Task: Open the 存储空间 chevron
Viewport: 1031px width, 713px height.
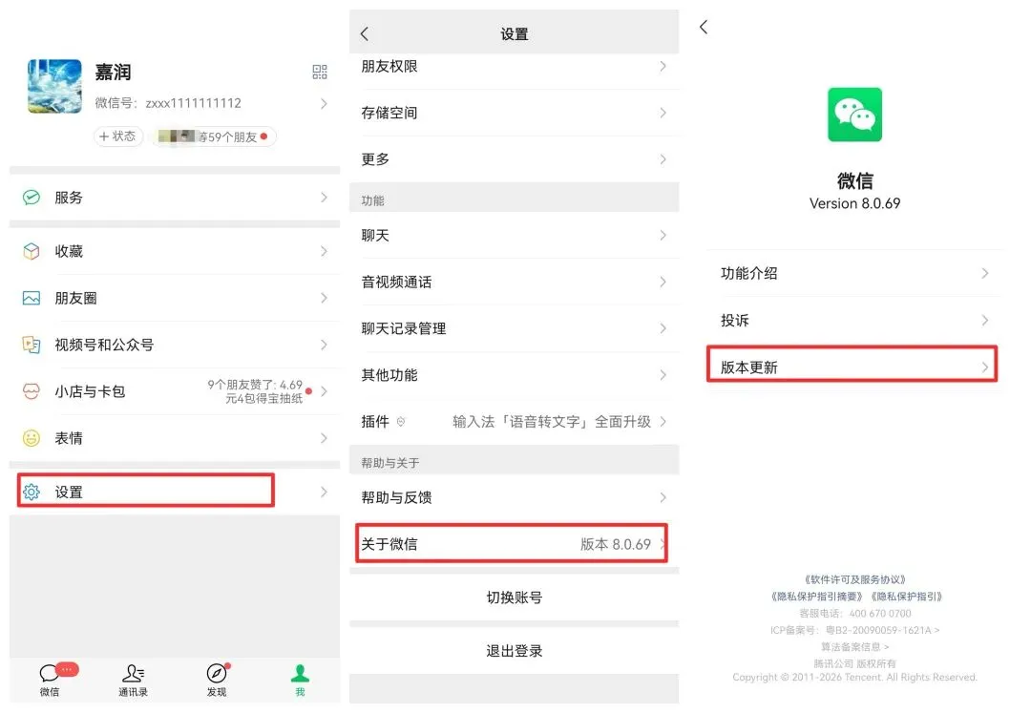Action: coord(663,113)
